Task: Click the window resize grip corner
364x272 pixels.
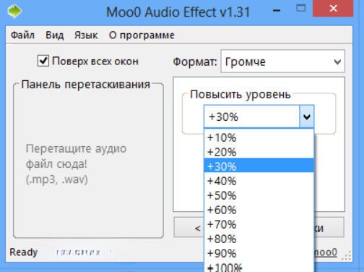Action: pos(347,256)
